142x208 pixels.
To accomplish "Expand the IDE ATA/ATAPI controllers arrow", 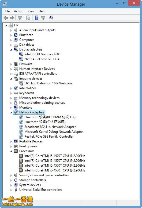I will [11, 74].
